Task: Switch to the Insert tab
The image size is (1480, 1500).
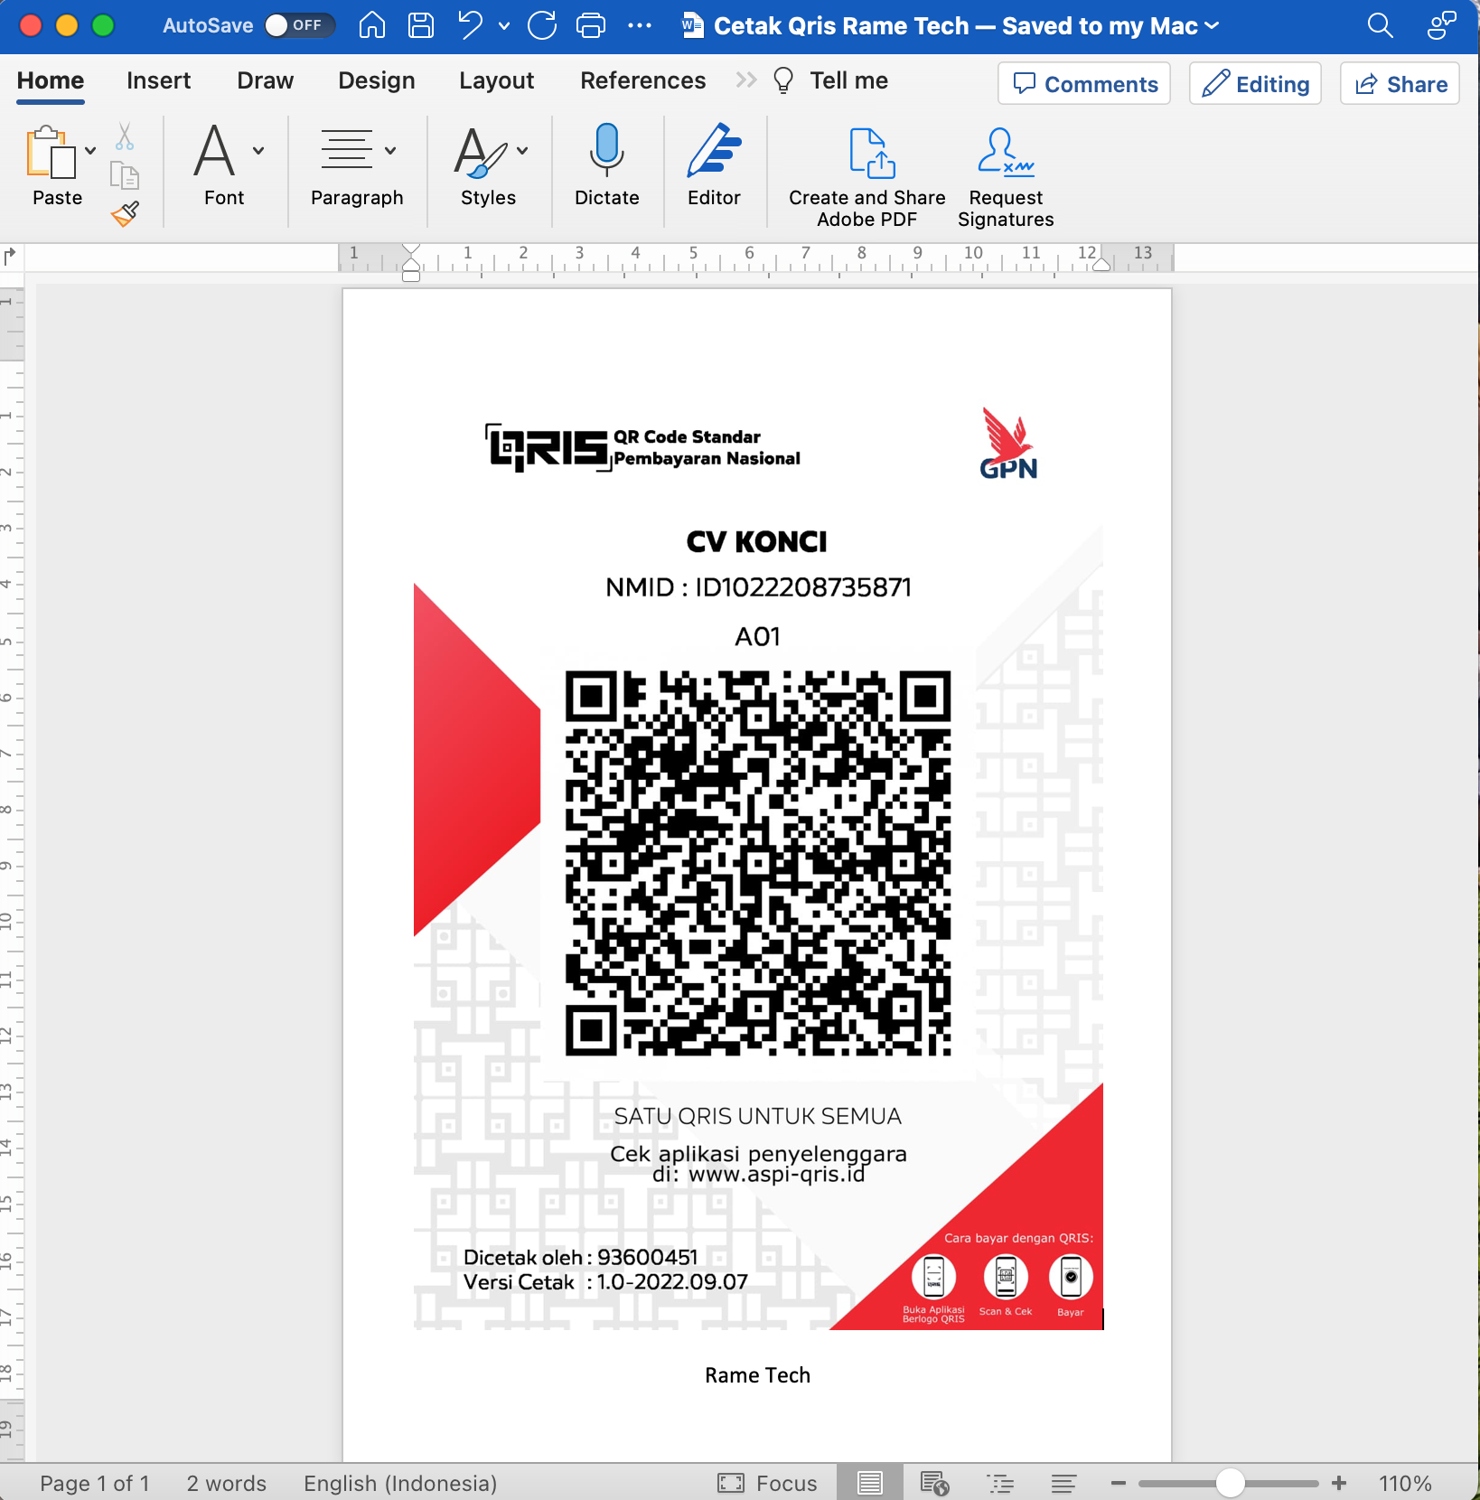Action: click(x=159, y=80)
